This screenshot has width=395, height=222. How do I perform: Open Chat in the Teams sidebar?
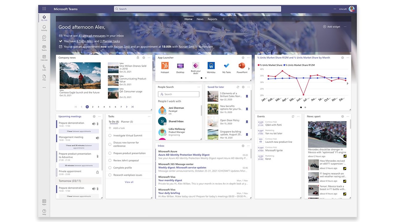click(44, 38)
